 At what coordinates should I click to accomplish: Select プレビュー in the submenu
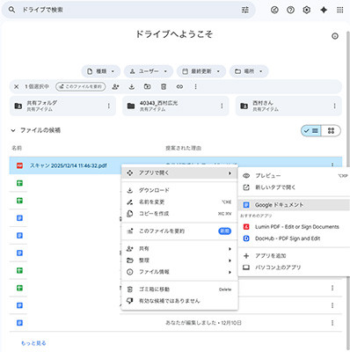point(294,176)
